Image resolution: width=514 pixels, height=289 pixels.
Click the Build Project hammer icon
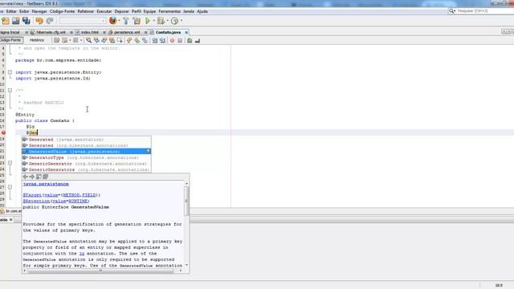click(126, 21)
